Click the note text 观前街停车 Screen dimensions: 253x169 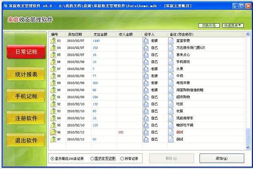tap(185, 118)
